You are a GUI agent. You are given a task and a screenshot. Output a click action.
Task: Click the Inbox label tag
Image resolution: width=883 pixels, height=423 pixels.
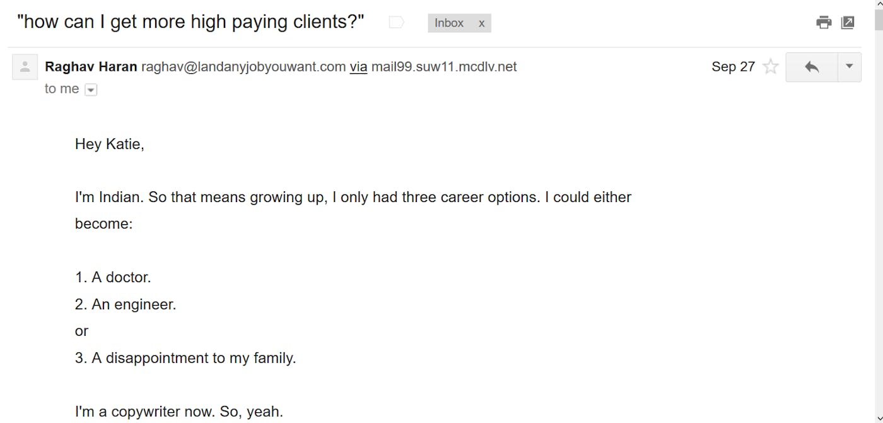click(x=449, y=23)
